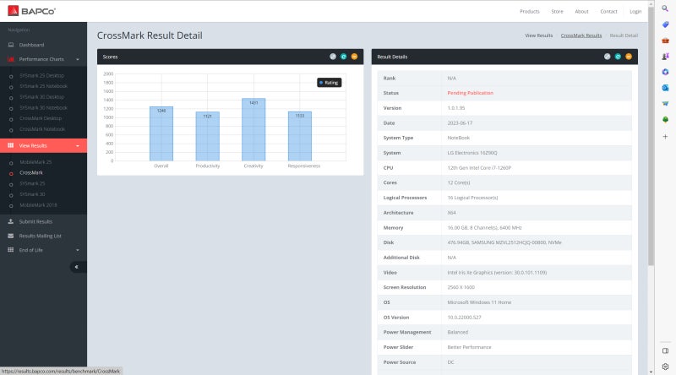Click the Overall score bar in chart
This screenshot has width=676, height=375.
pyautogui.click(x=161, y=133)
